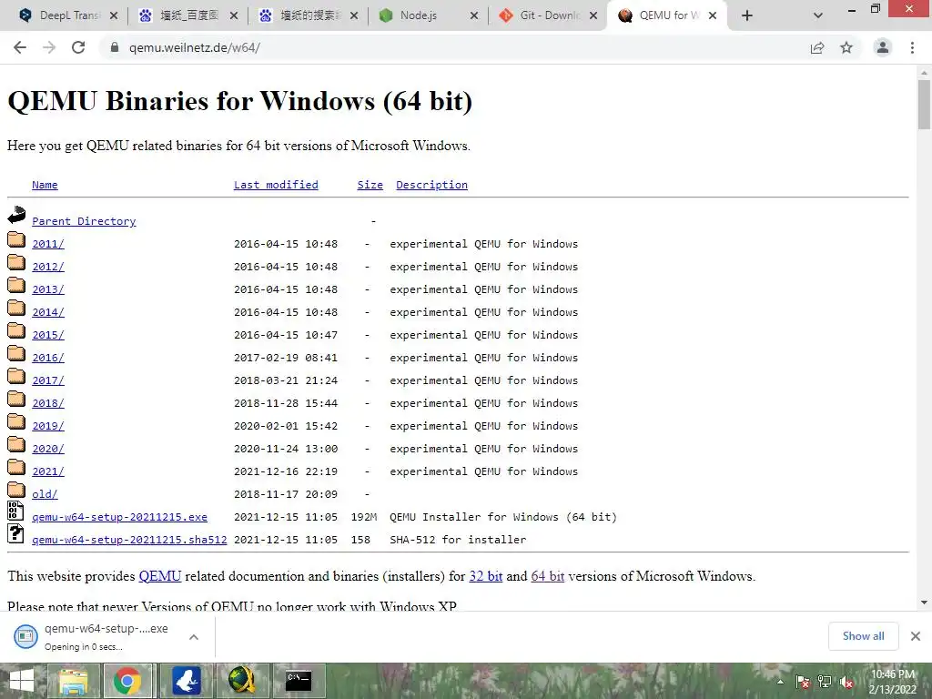Open the tab search chevron
Screen dimensions: 932x699
click(x=818, y=16)
